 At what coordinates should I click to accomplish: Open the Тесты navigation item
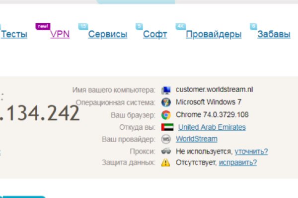[14, 34]
